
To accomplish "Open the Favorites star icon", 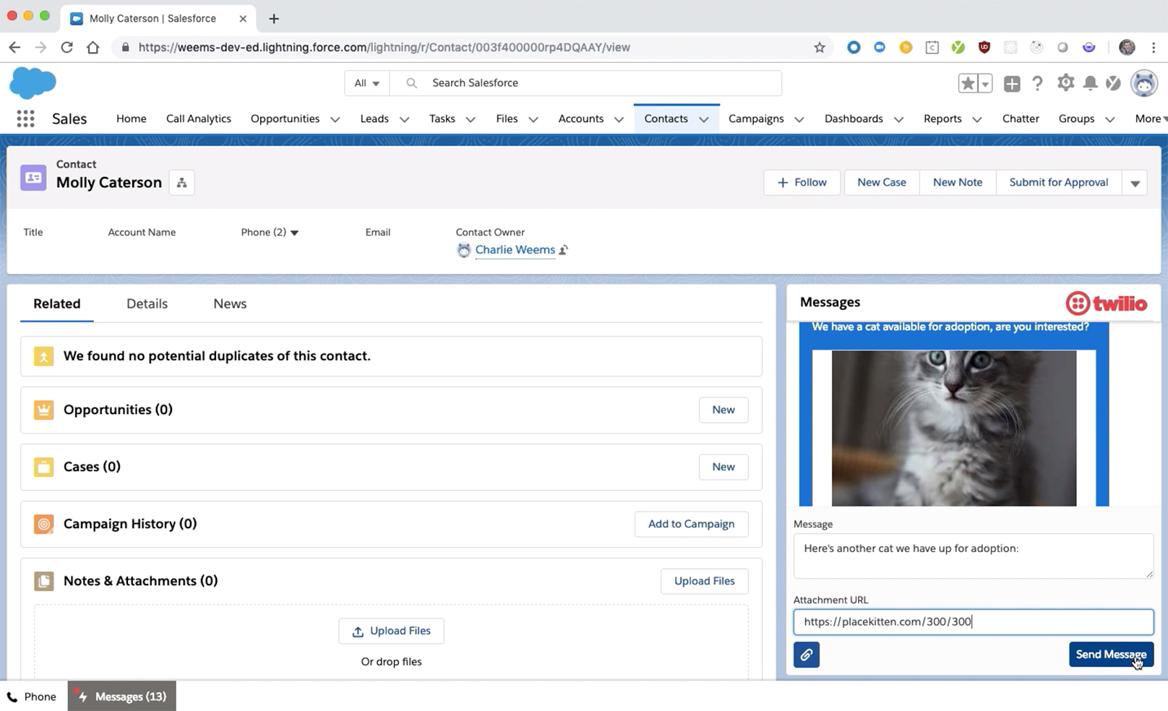I will (x=968, y=83).
